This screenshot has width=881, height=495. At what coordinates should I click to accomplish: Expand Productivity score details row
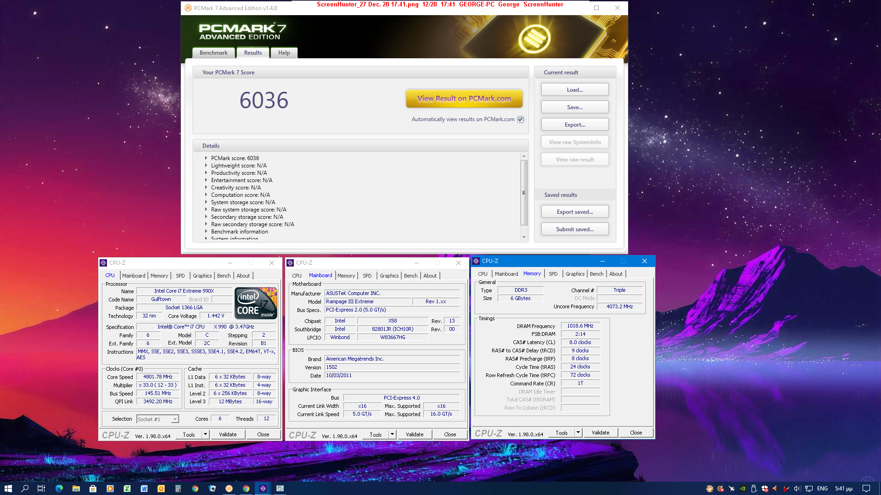[206, 172]
